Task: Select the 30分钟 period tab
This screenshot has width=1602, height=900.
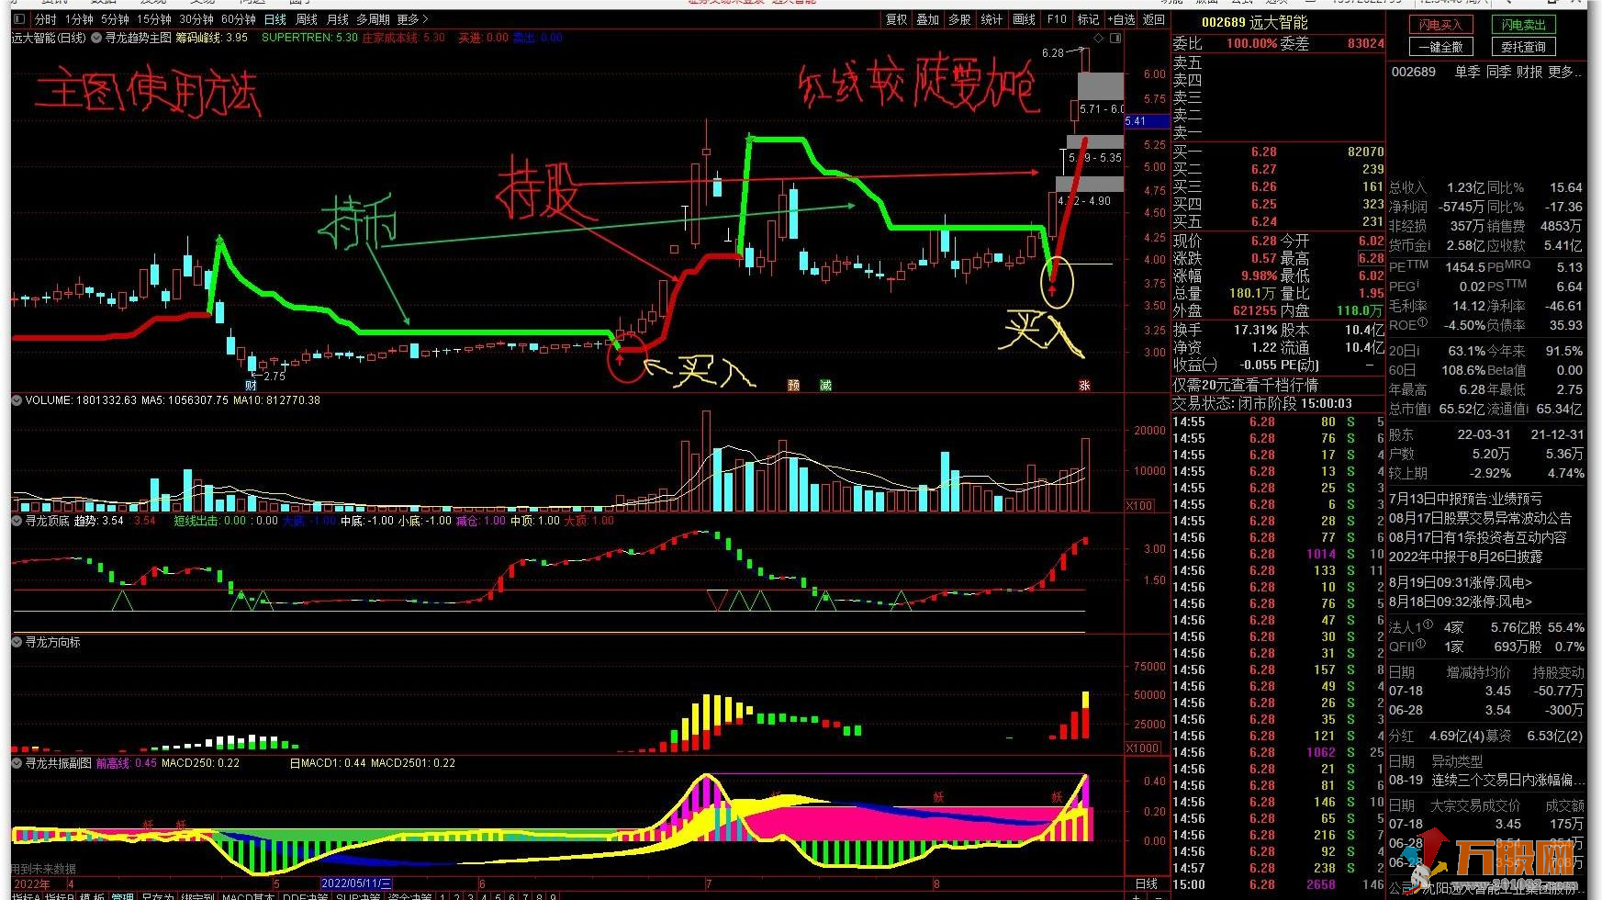Action: pos(196,19)
